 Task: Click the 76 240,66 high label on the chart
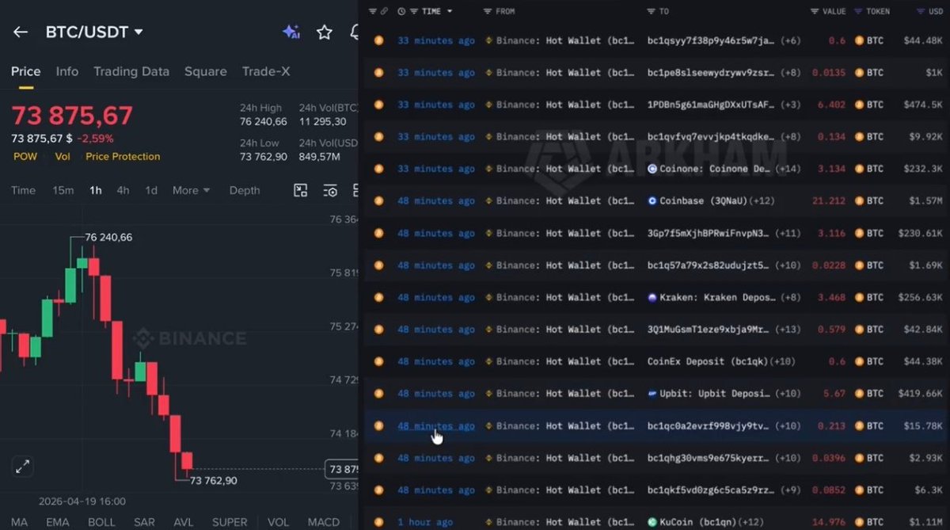108,238
